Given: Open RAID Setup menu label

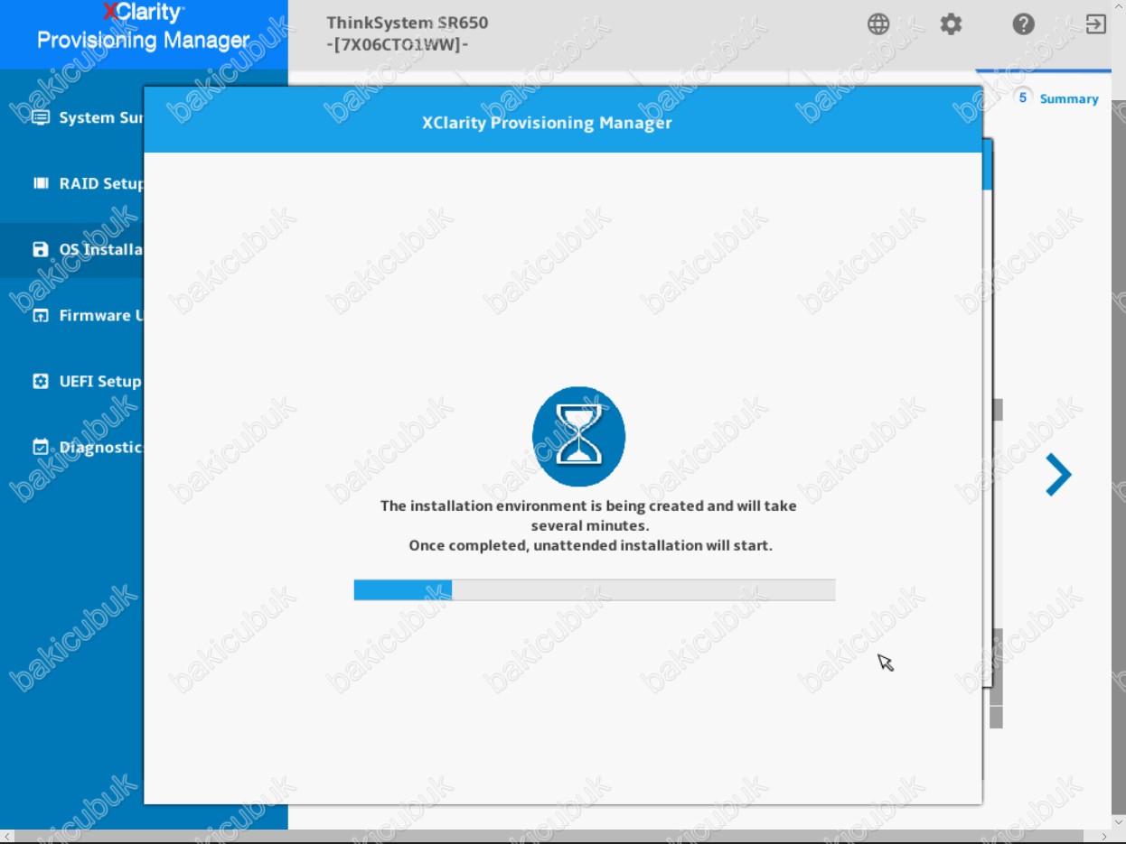Looking at the screenshot, I should point(100,183).
